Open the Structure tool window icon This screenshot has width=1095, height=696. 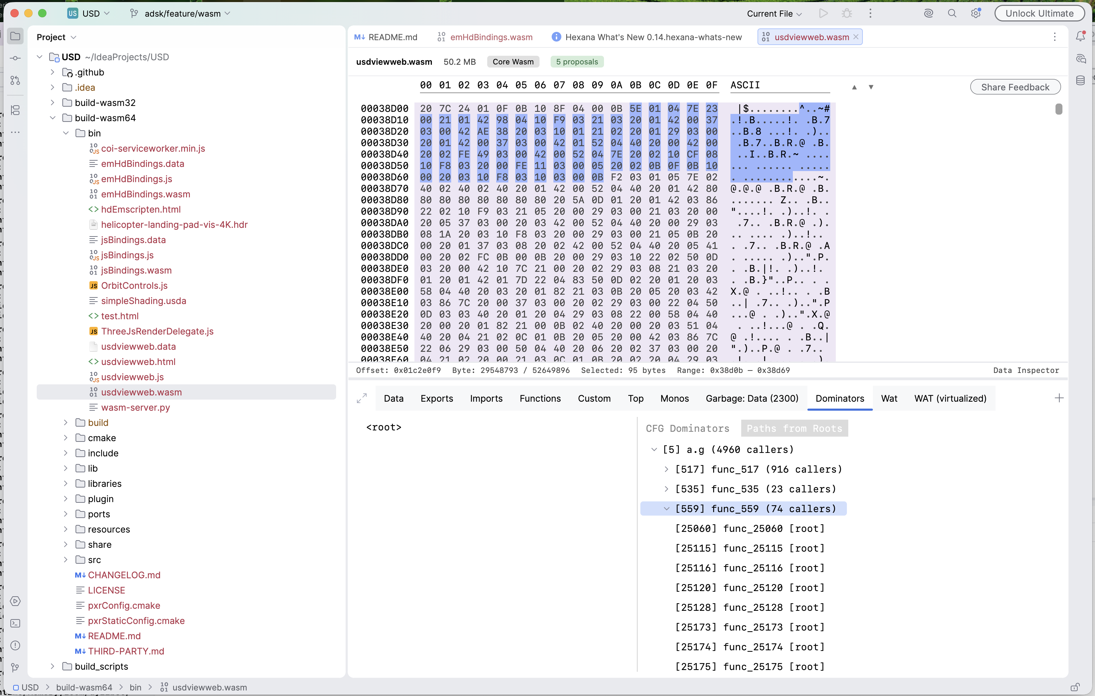coord(16,110)
